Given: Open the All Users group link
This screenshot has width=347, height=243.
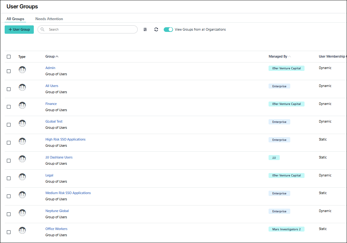Looking at the screenshot, I should (52, 86).
